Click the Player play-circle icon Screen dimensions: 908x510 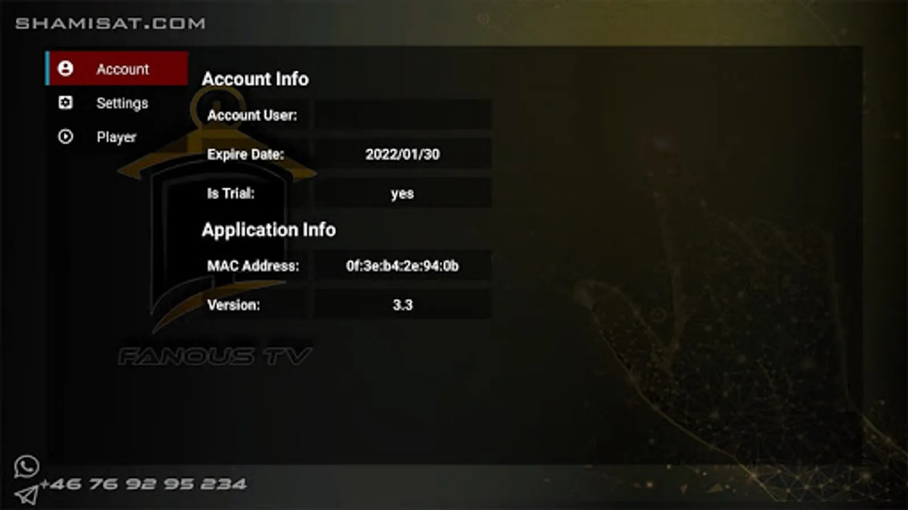click(65, 137)
